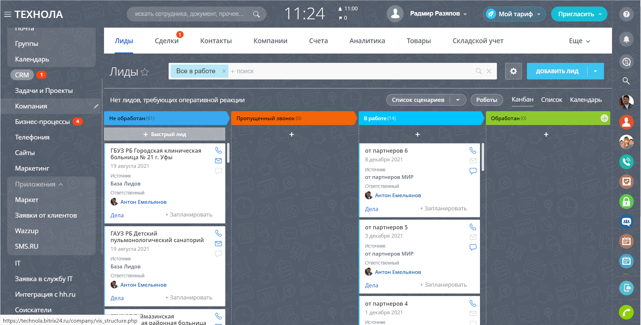Add Лиды page to favorites with star
This screenshot has height=325, width=641.
tap(145, 72)
